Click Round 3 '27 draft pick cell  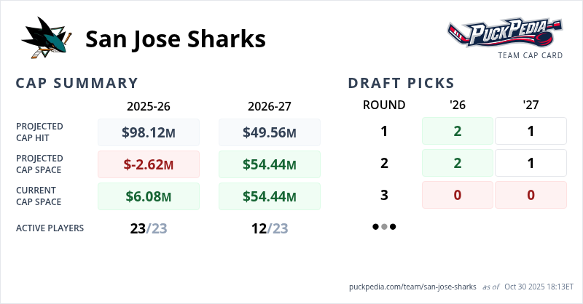click(x=531, y=195)
